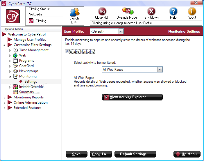Close the CyberPatrol window

click(x=196, y=3)
